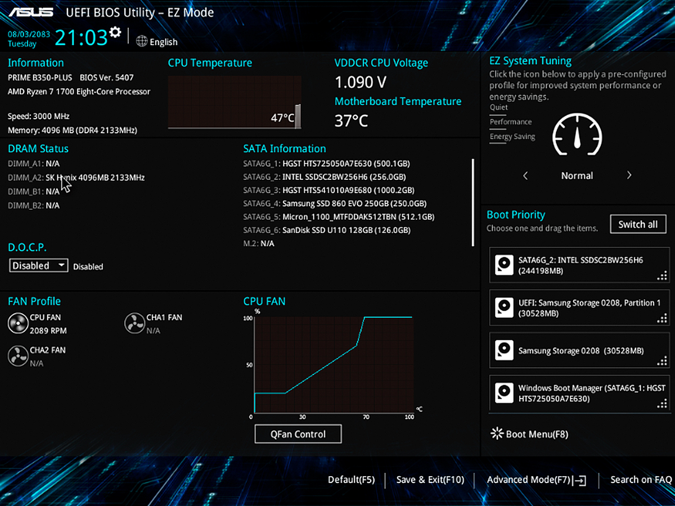Select the CPU FAN icon
675x506 pixels.
pyautogui.click(x=18, y=323)
